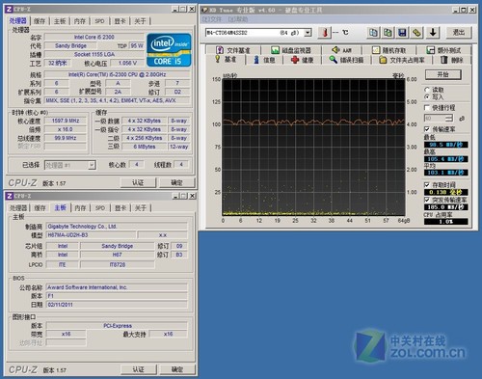Open the AAM tab in HD Tune
Viewport: 482px width, 379px height.
(342, 50)
